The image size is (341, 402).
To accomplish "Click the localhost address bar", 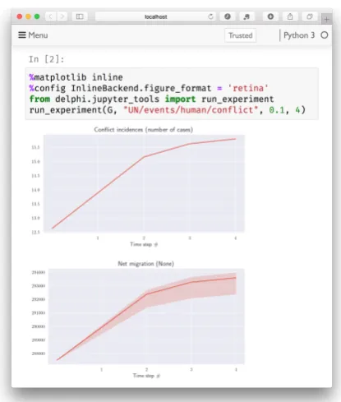I will (155, 16).
